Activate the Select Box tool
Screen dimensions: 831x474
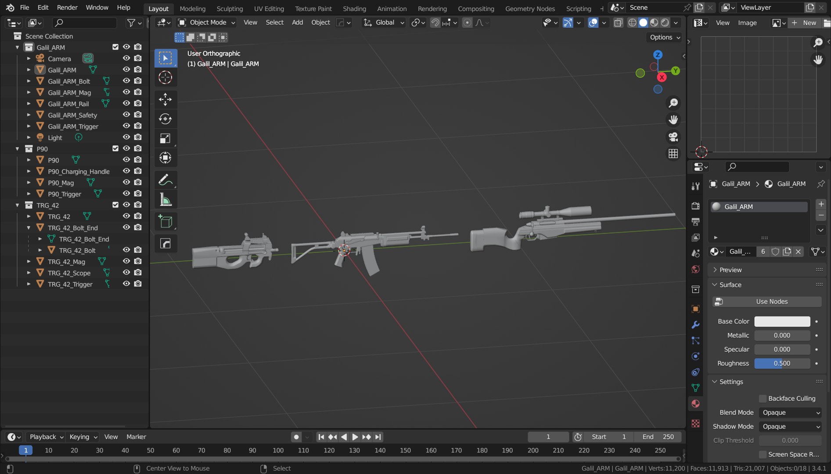(165, 58)
